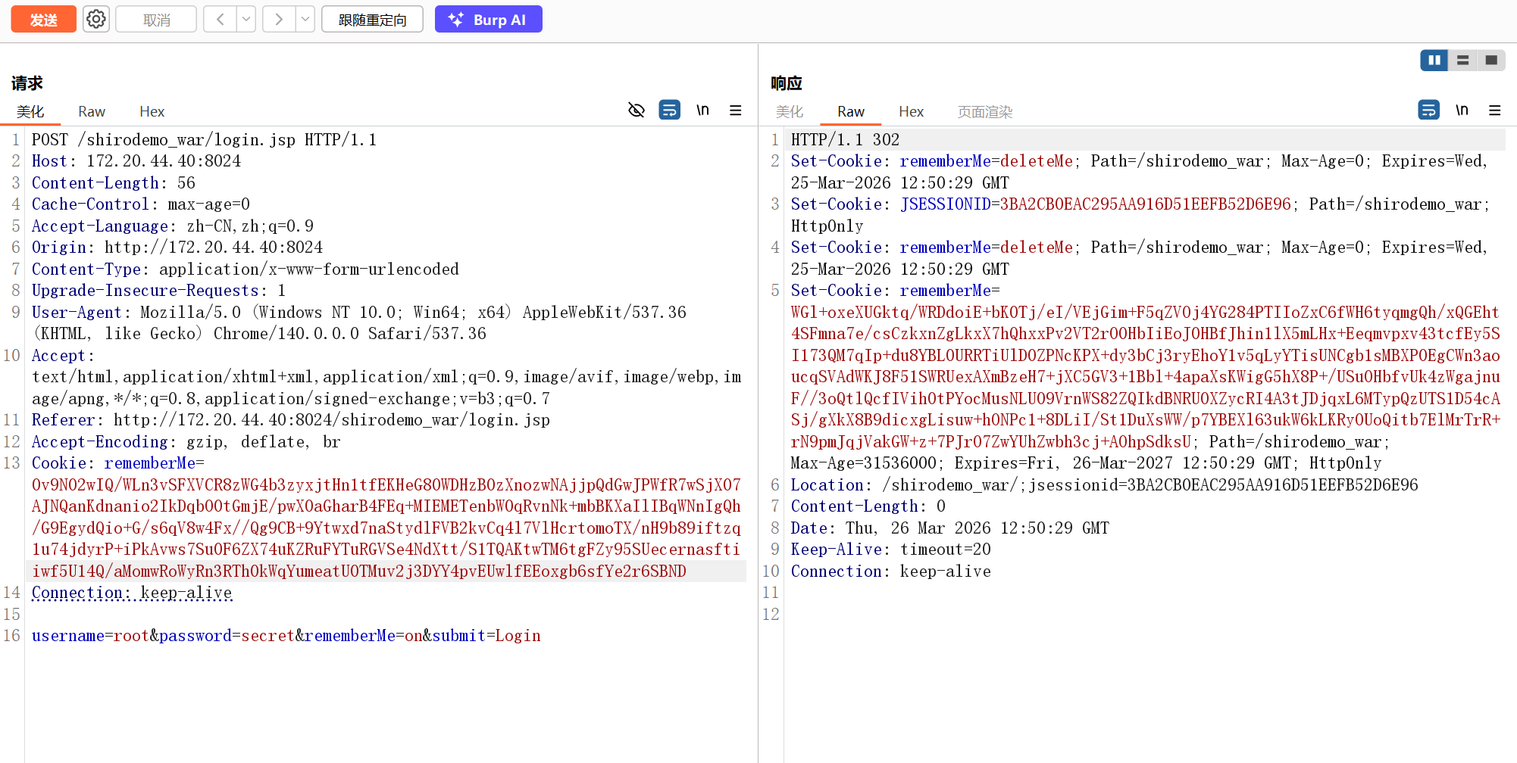Click the Accept-Language header line

(x=173, y=226)
